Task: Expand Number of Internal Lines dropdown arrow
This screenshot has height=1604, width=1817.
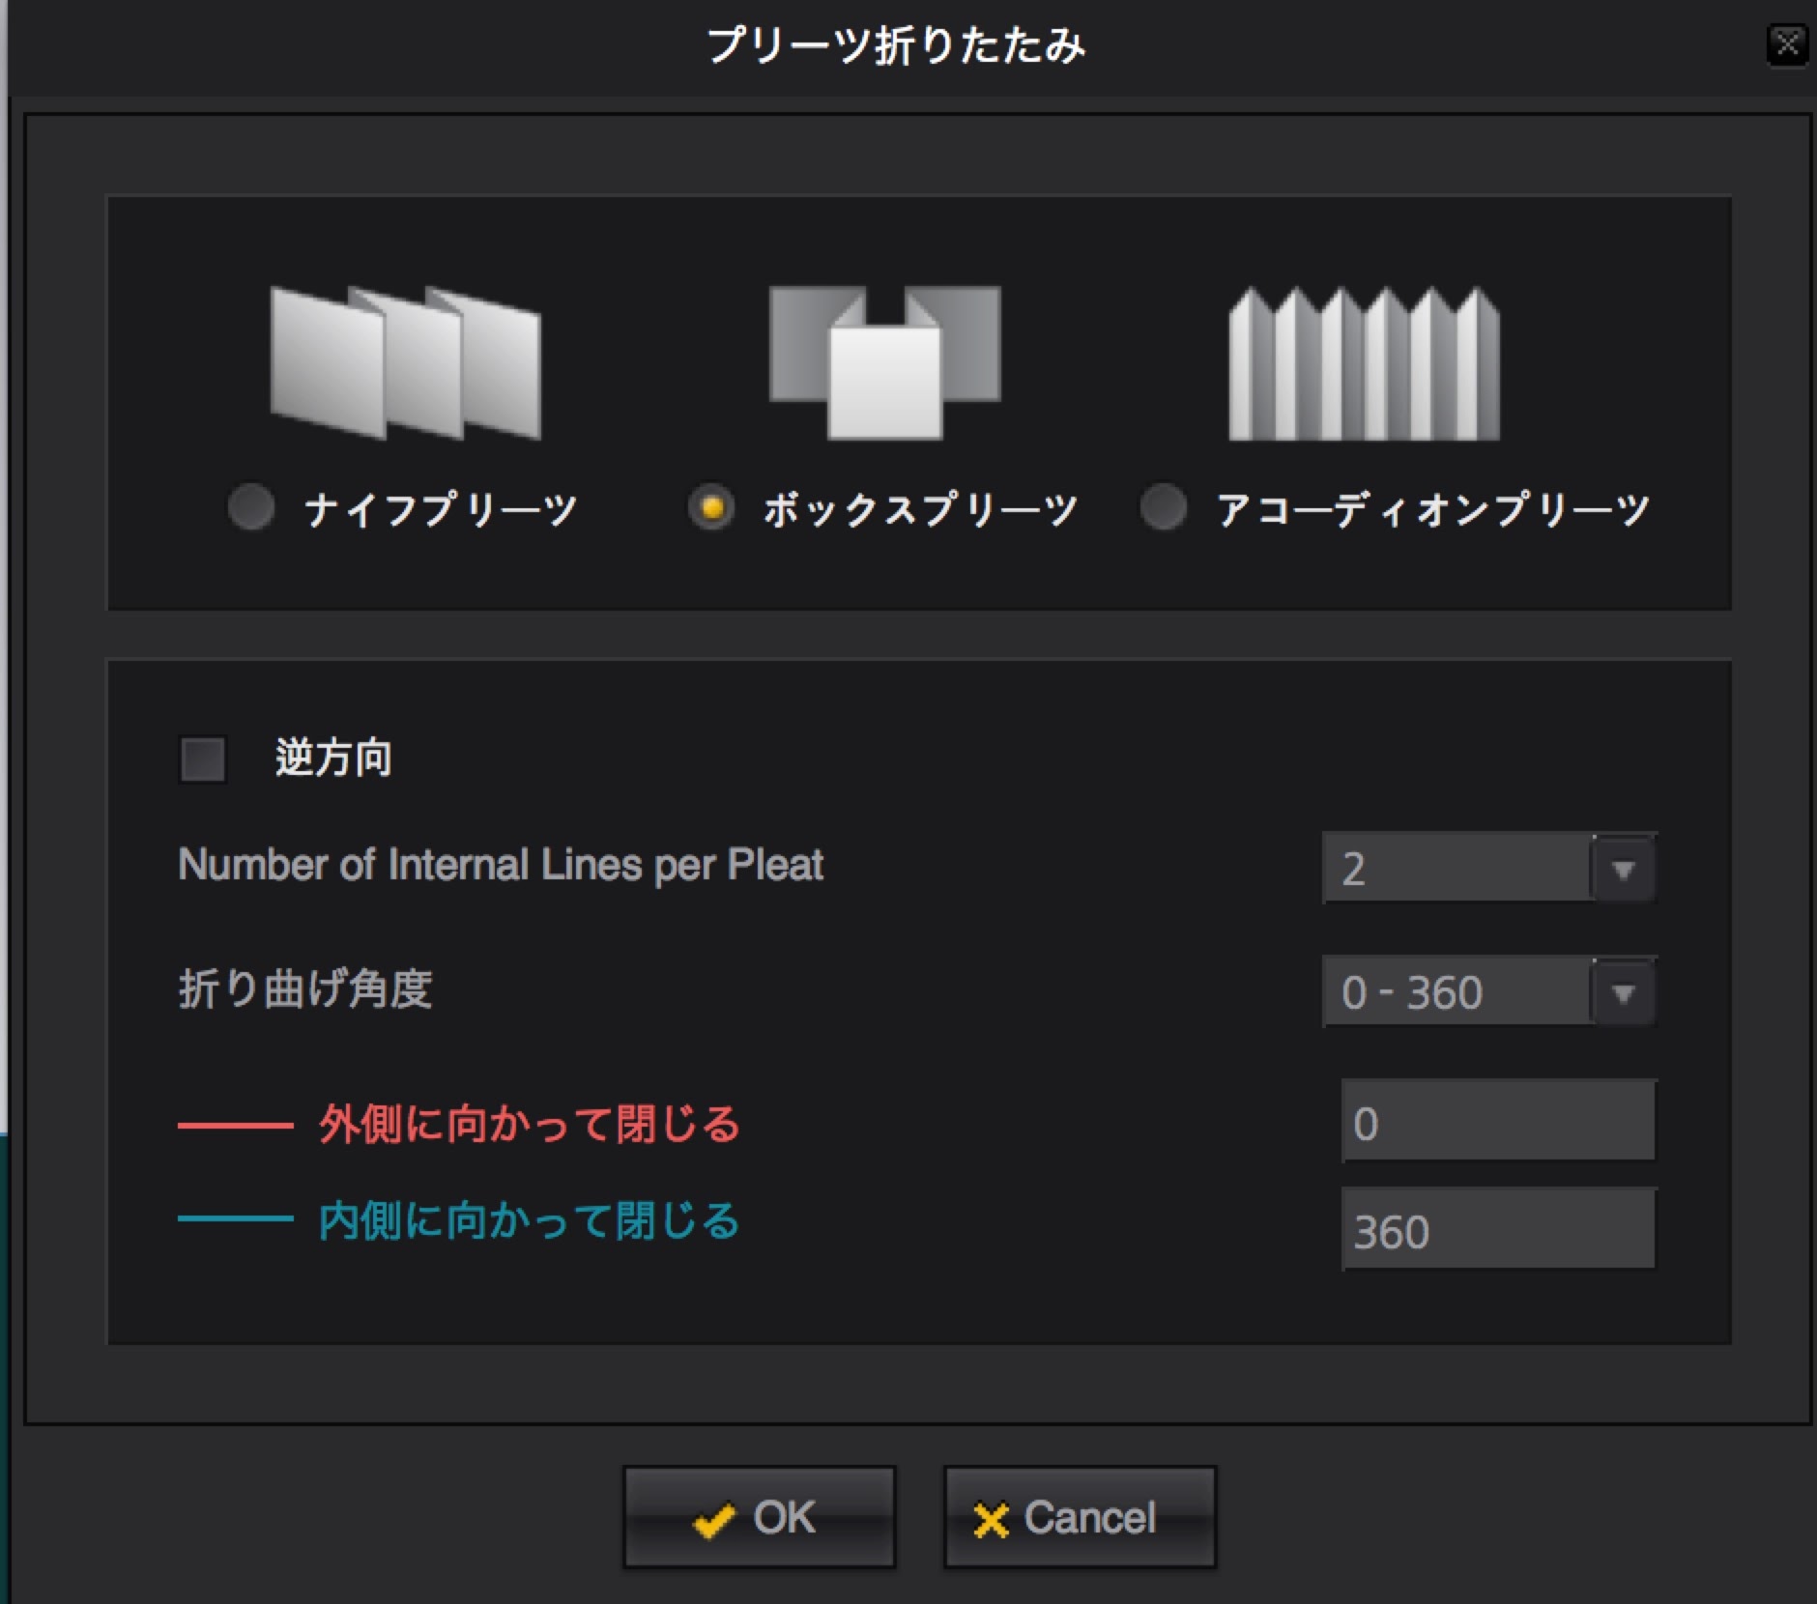Action: pos(1623,869)
